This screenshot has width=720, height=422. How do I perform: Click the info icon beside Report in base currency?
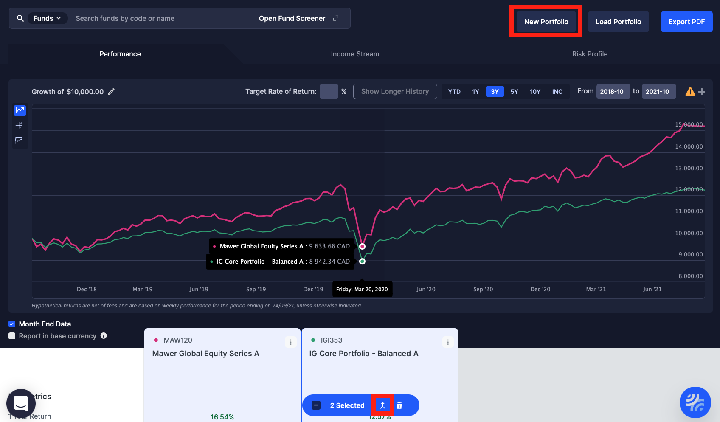104,336
